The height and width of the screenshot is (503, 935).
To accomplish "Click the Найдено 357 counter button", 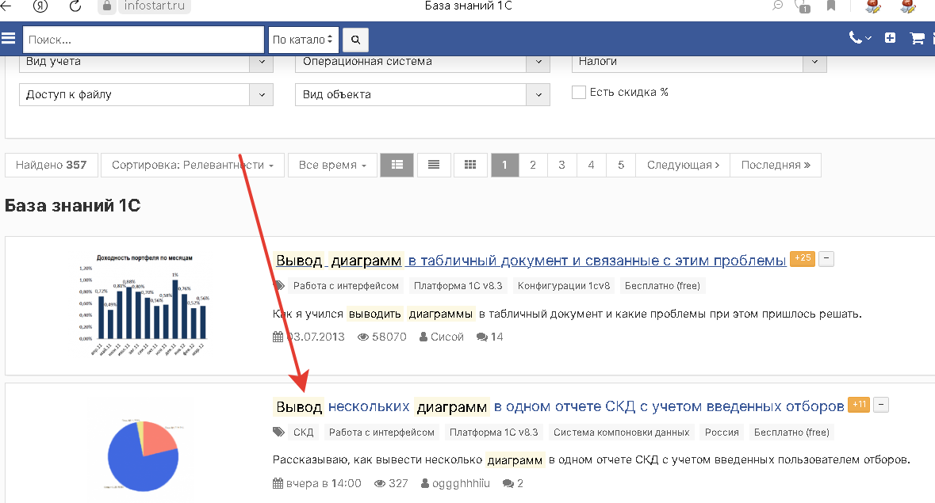I will coord(52,165).
